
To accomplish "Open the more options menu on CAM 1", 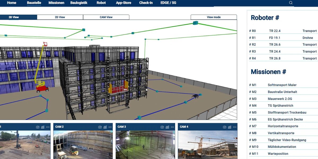I will click(48, 127).
